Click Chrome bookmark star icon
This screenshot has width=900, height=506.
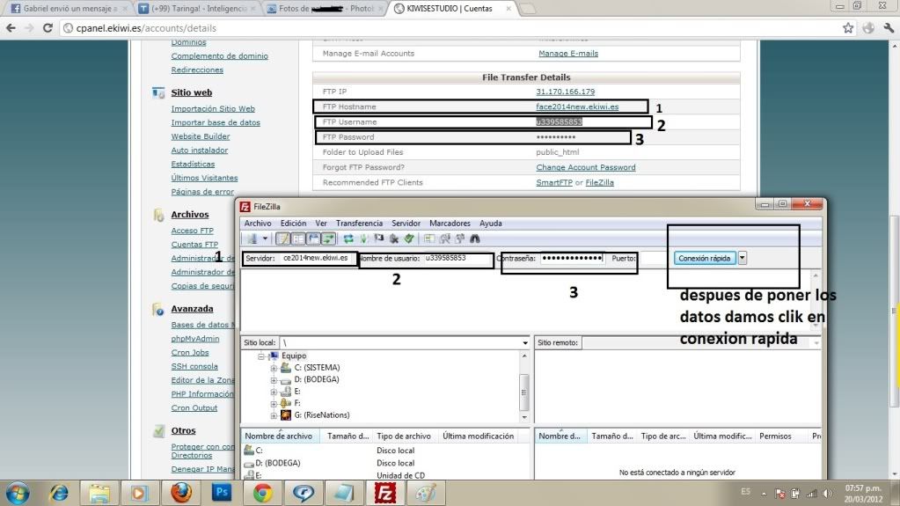pyautogui.click(x=848, y=27)
